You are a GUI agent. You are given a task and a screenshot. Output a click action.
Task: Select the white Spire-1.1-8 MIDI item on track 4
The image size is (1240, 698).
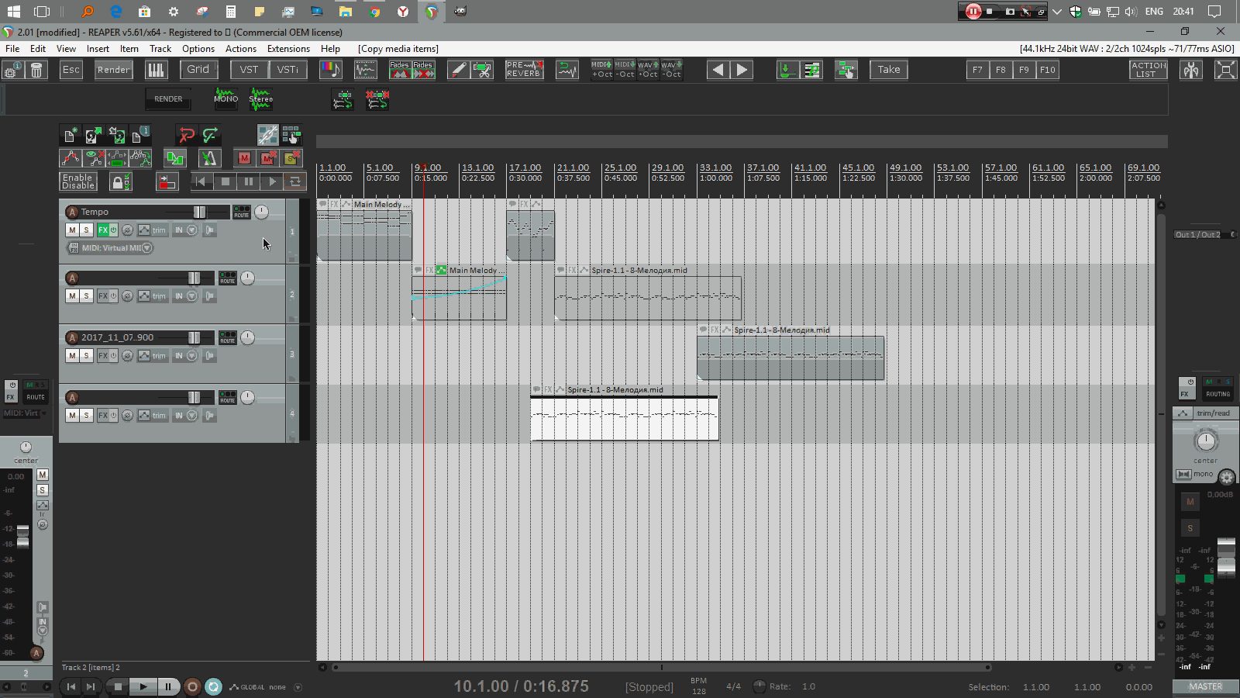625,419
